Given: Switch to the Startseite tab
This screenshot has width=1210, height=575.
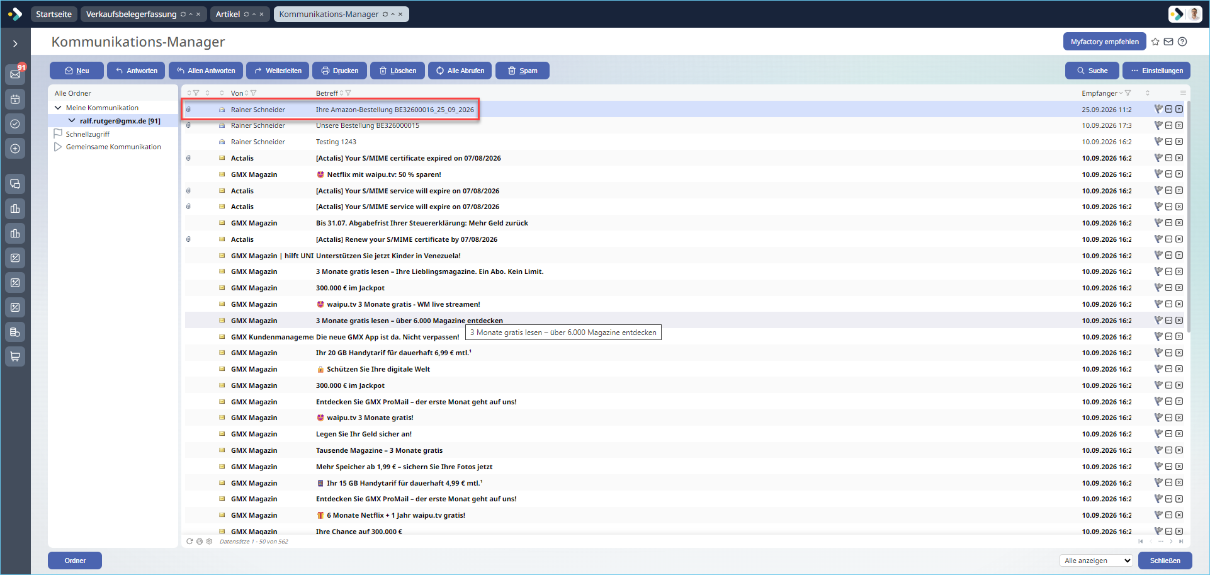Looking at the screenshot, I should (x=54, y=14).
